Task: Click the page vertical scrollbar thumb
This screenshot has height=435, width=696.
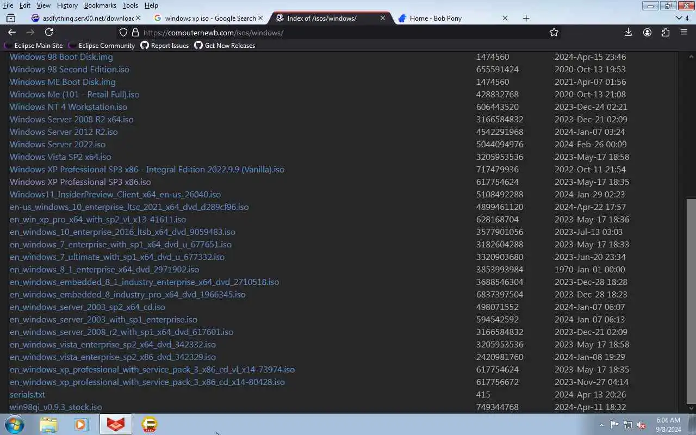Action: pyautogui.click(x=691, y=300)
